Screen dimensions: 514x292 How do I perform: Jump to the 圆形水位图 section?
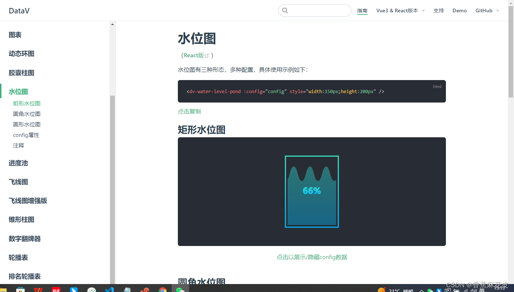[x=27, y=124]
